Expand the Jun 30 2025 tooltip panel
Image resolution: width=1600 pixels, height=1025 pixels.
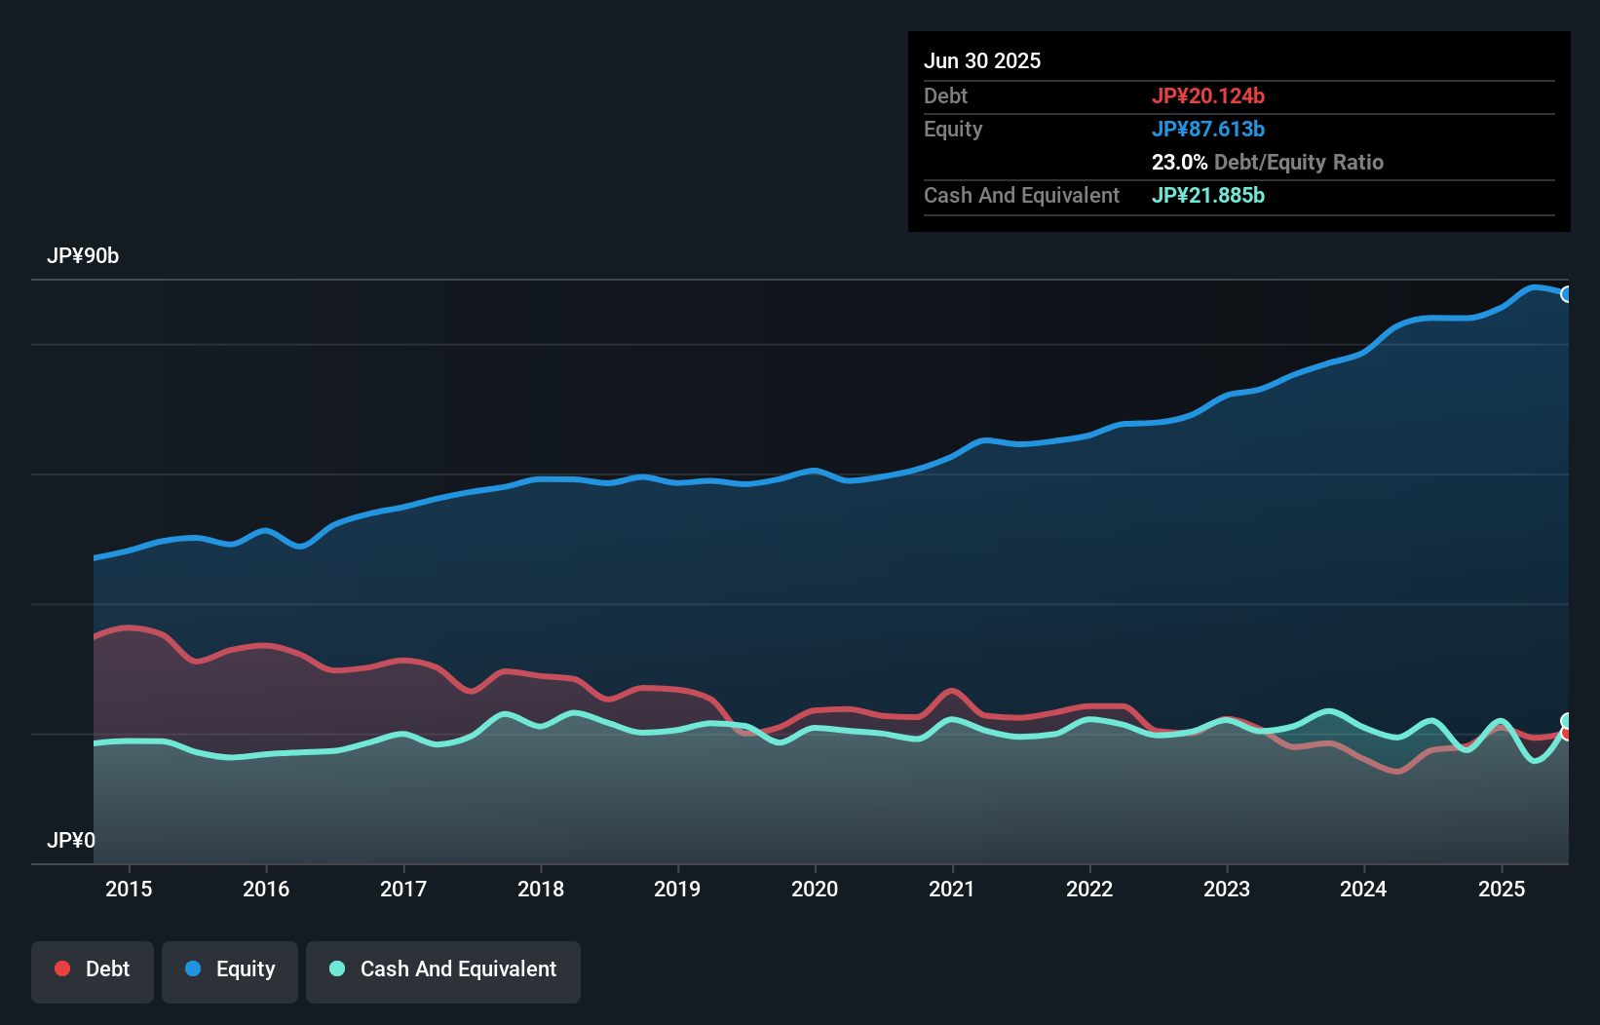[983, 60]
